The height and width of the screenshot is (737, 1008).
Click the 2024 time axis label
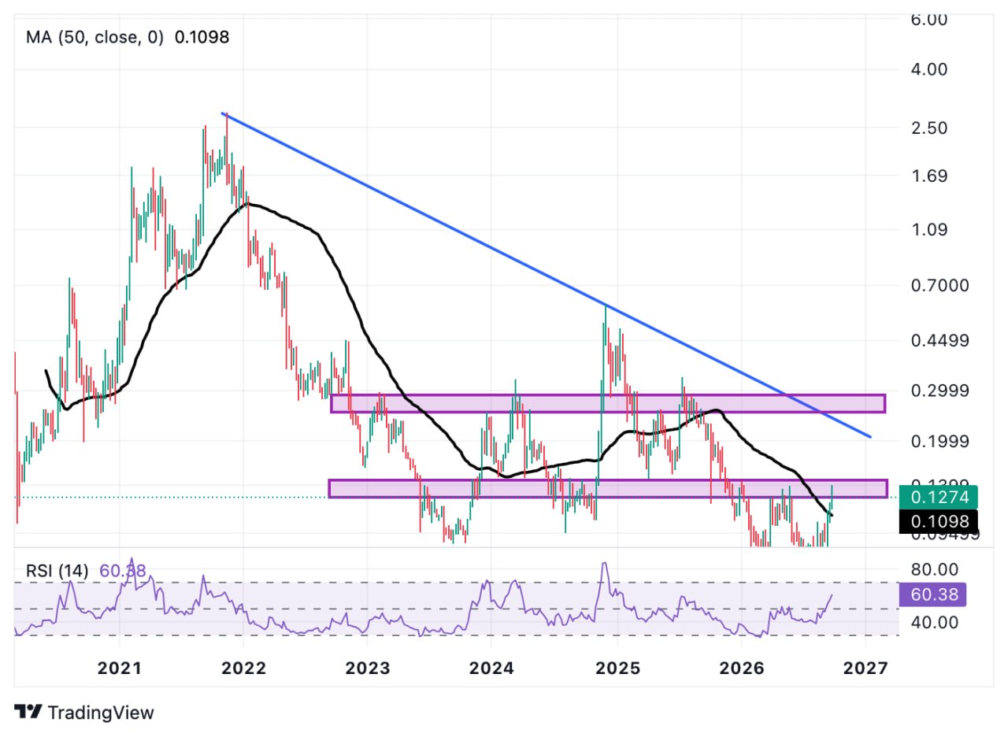pyautogui.click(x=491, y=668)
